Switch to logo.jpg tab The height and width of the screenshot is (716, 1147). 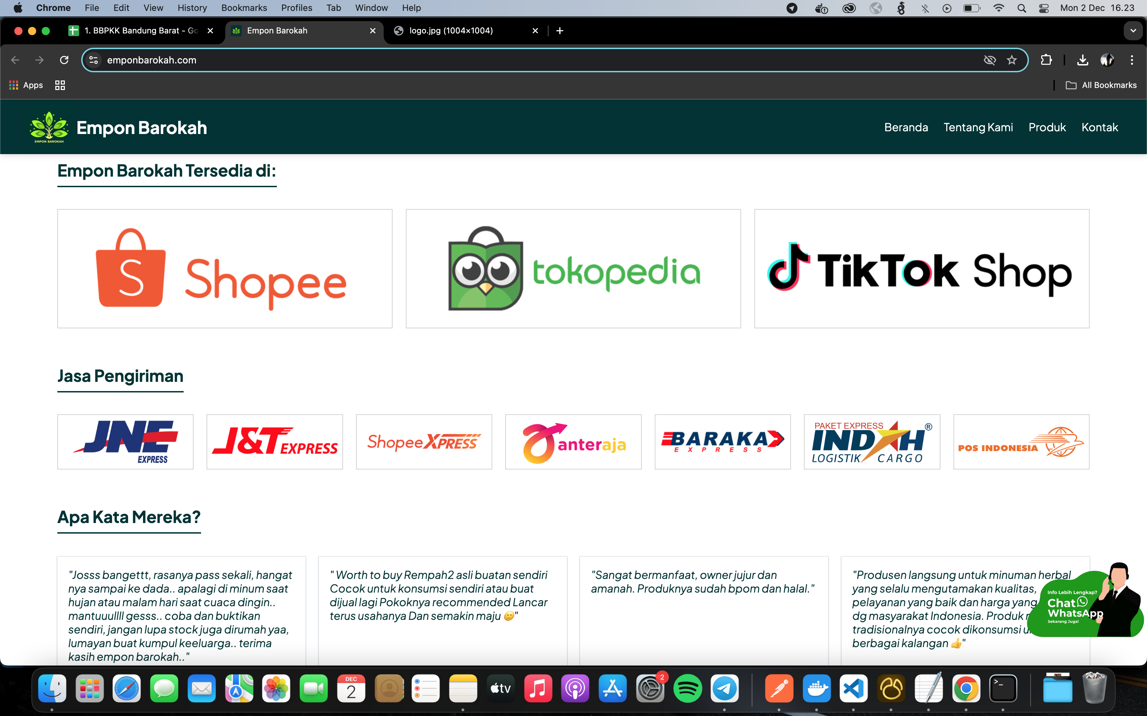[467, 31]
